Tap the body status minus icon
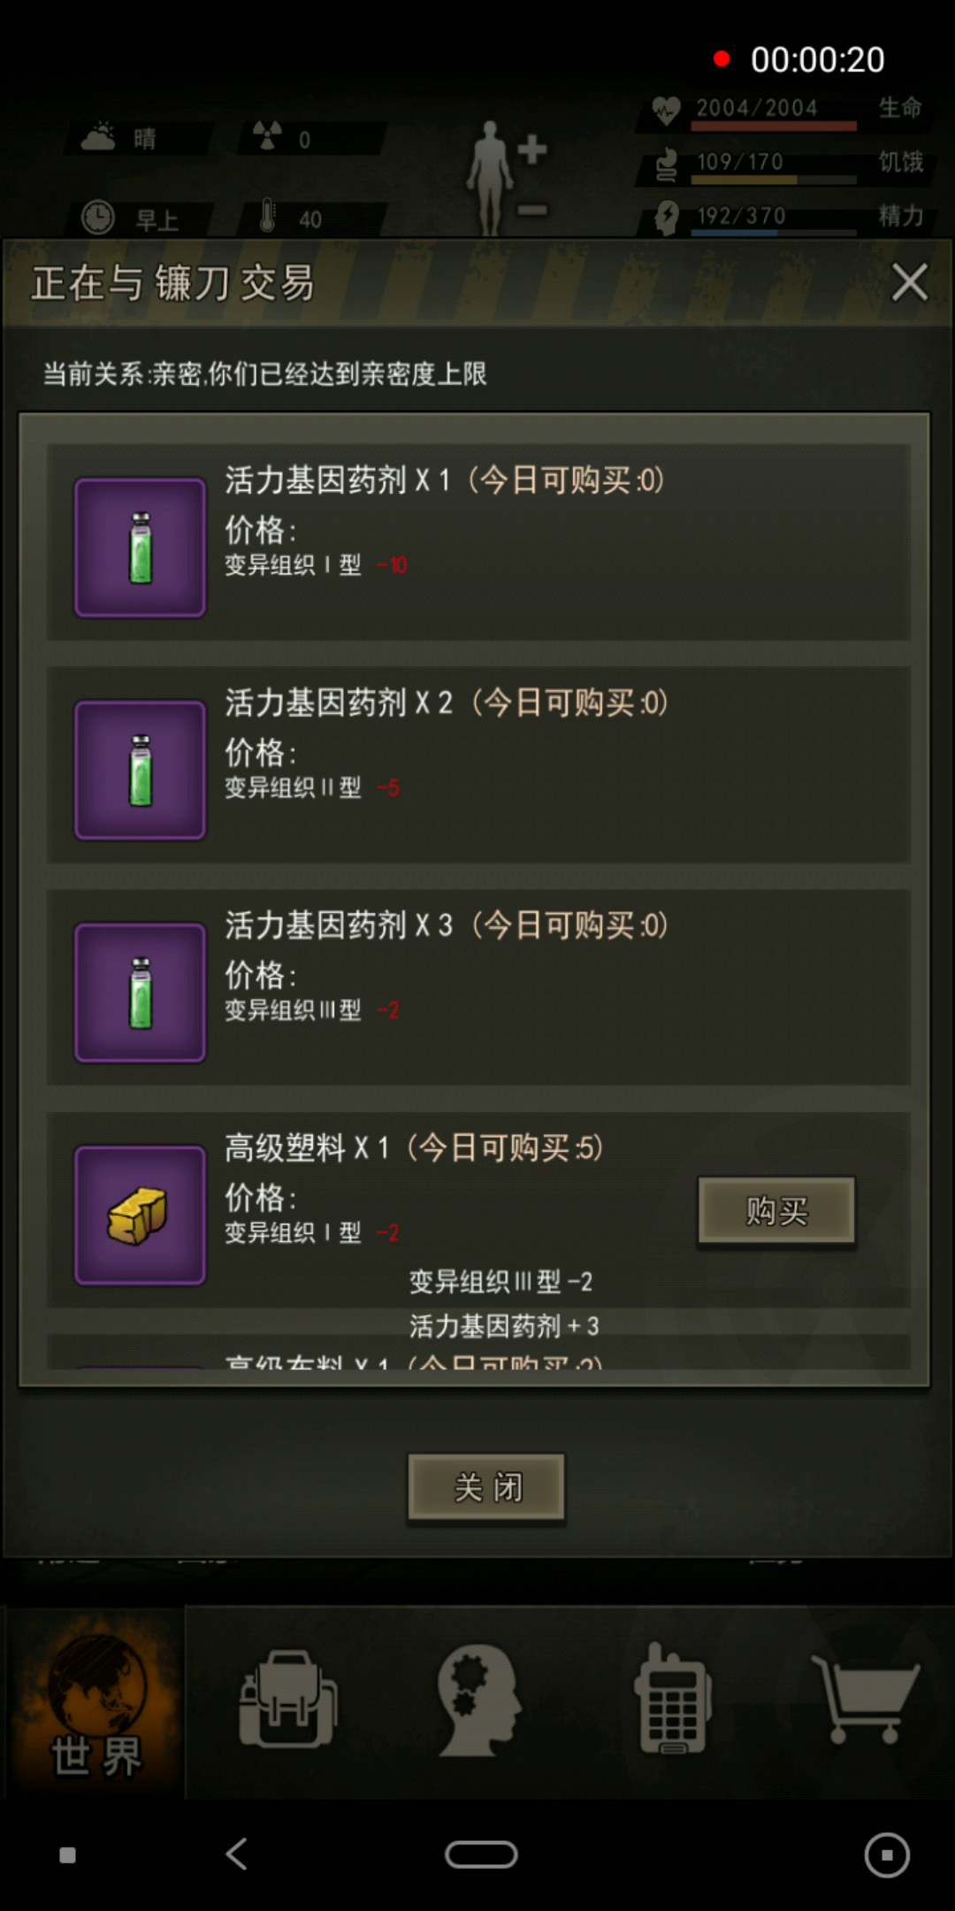This screenshot has height=1911, width=955. [x=531, y=211]
